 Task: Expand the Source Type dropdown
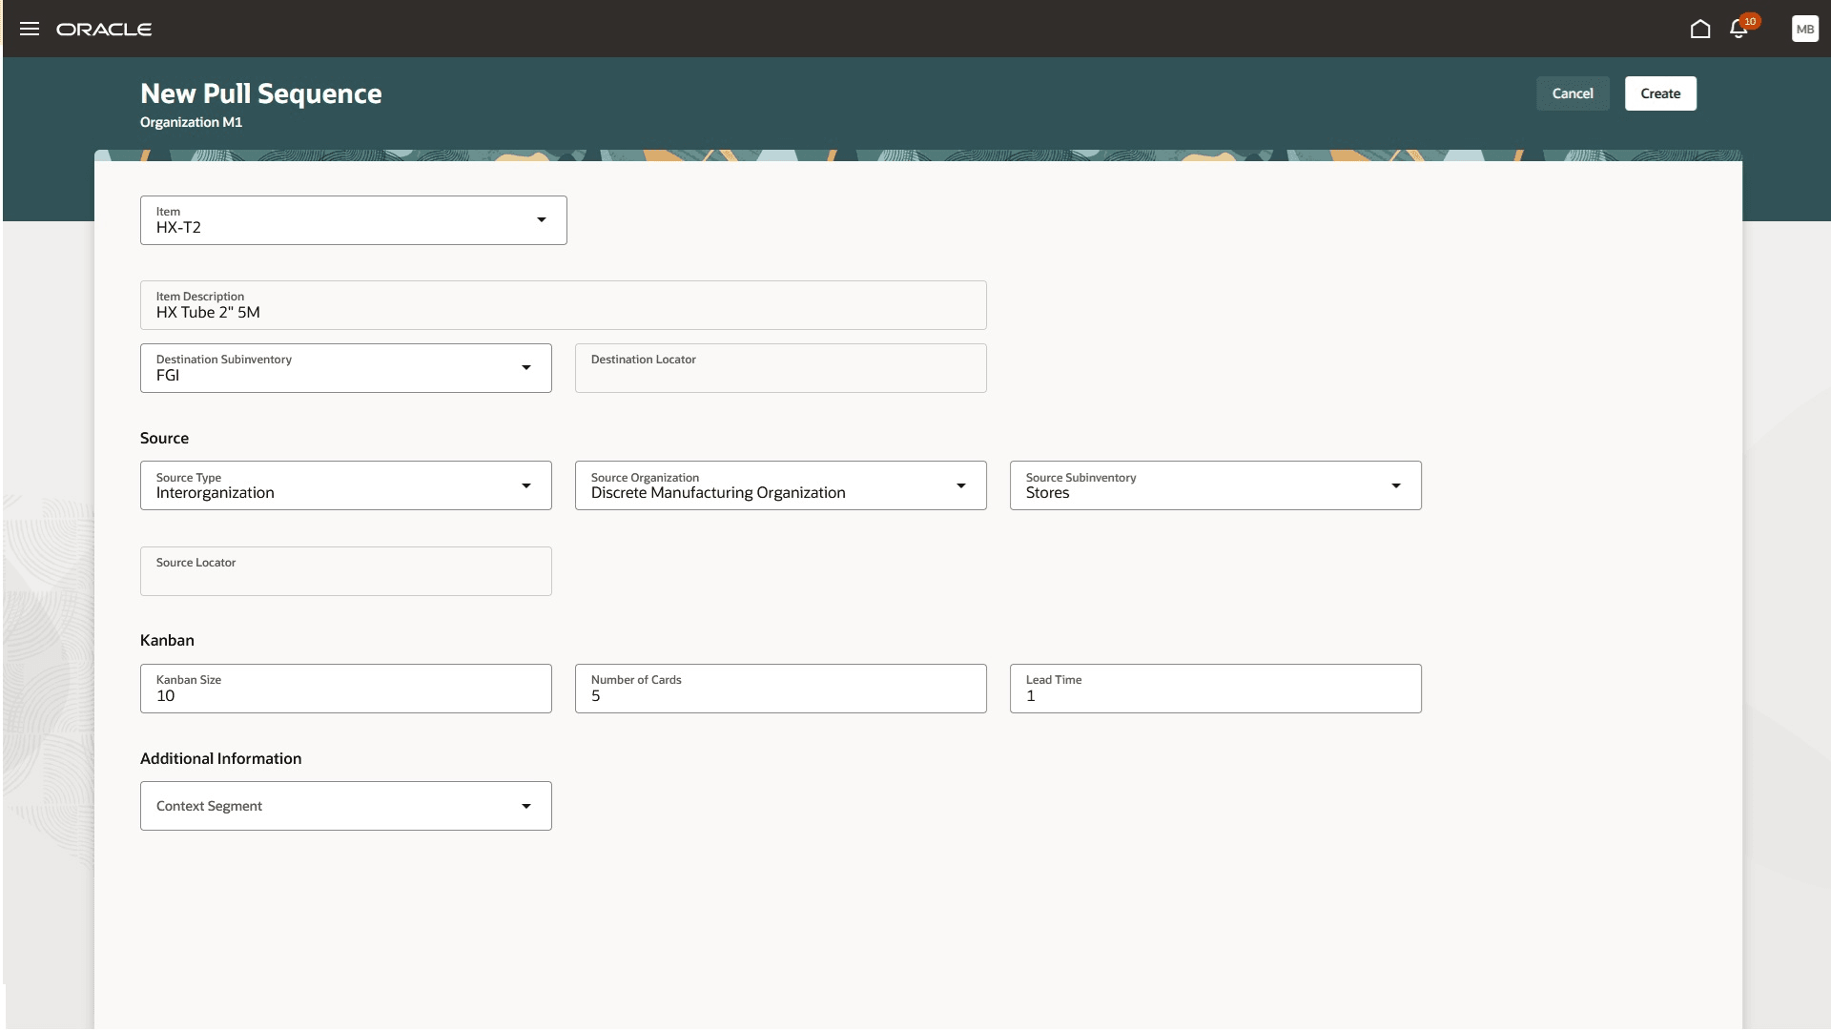coord(526,485)
